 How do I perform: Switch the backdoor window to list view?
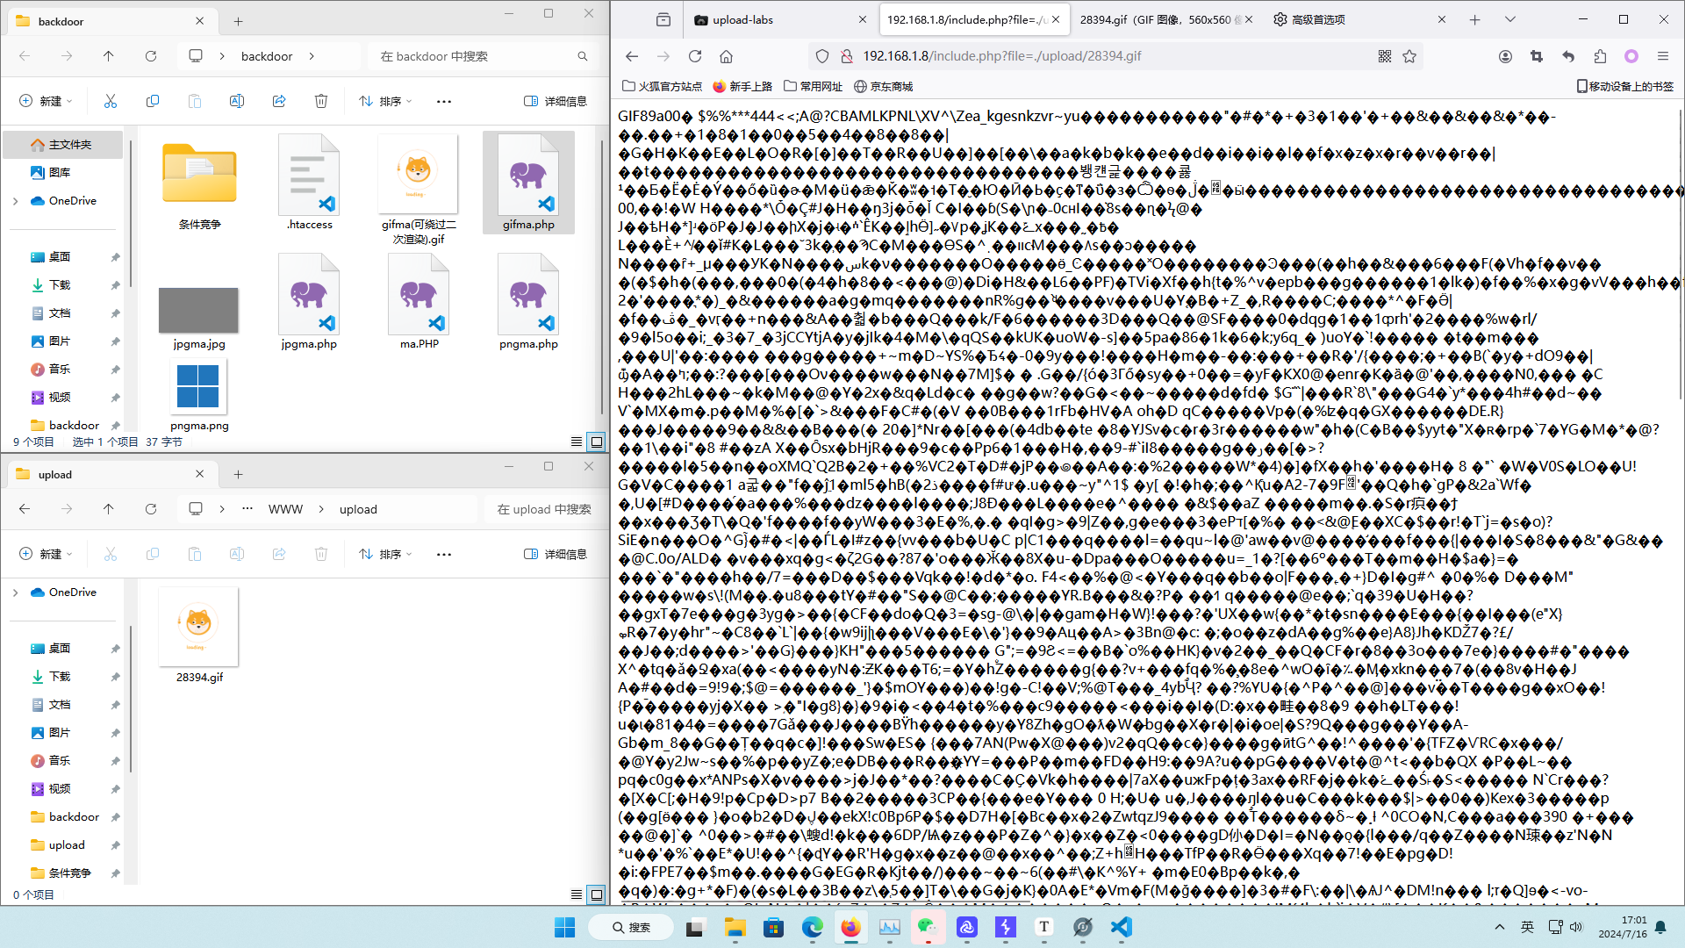(x=577, y=442)
